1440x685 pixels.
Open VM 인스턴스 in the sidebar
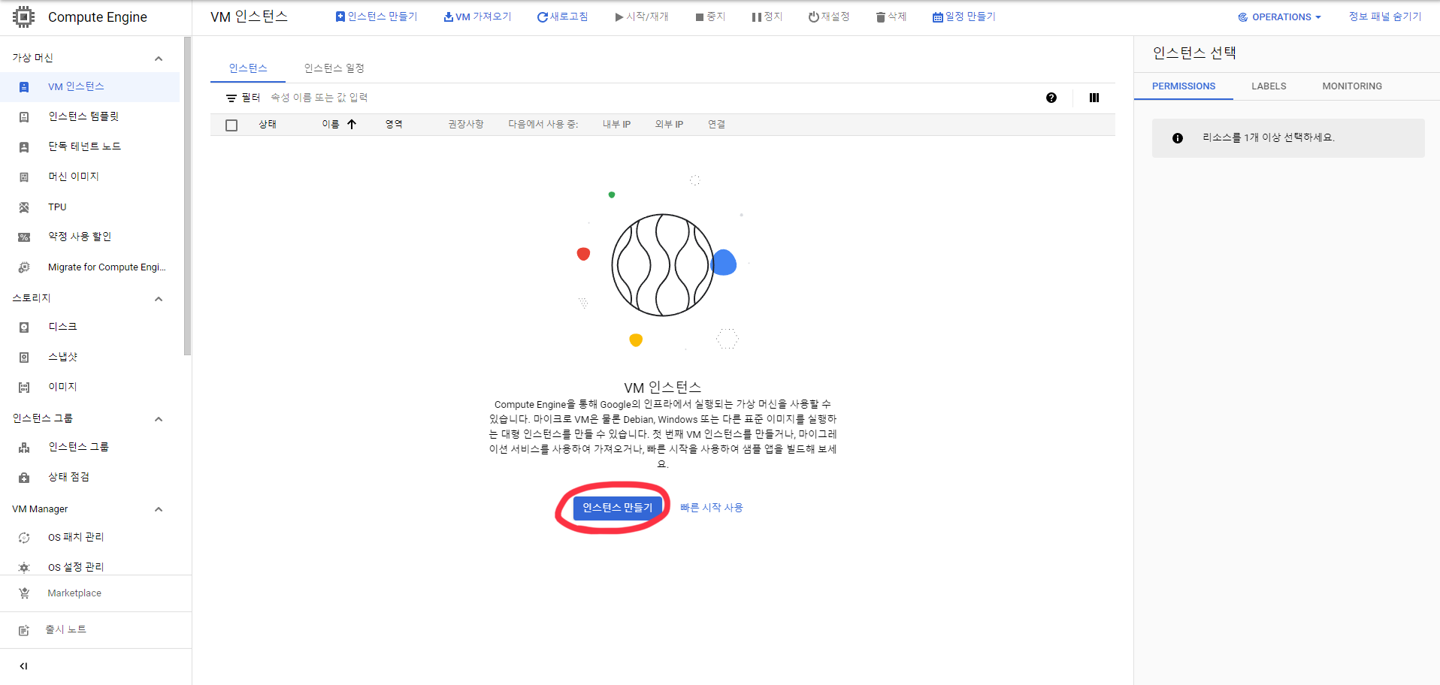(76, 87)
